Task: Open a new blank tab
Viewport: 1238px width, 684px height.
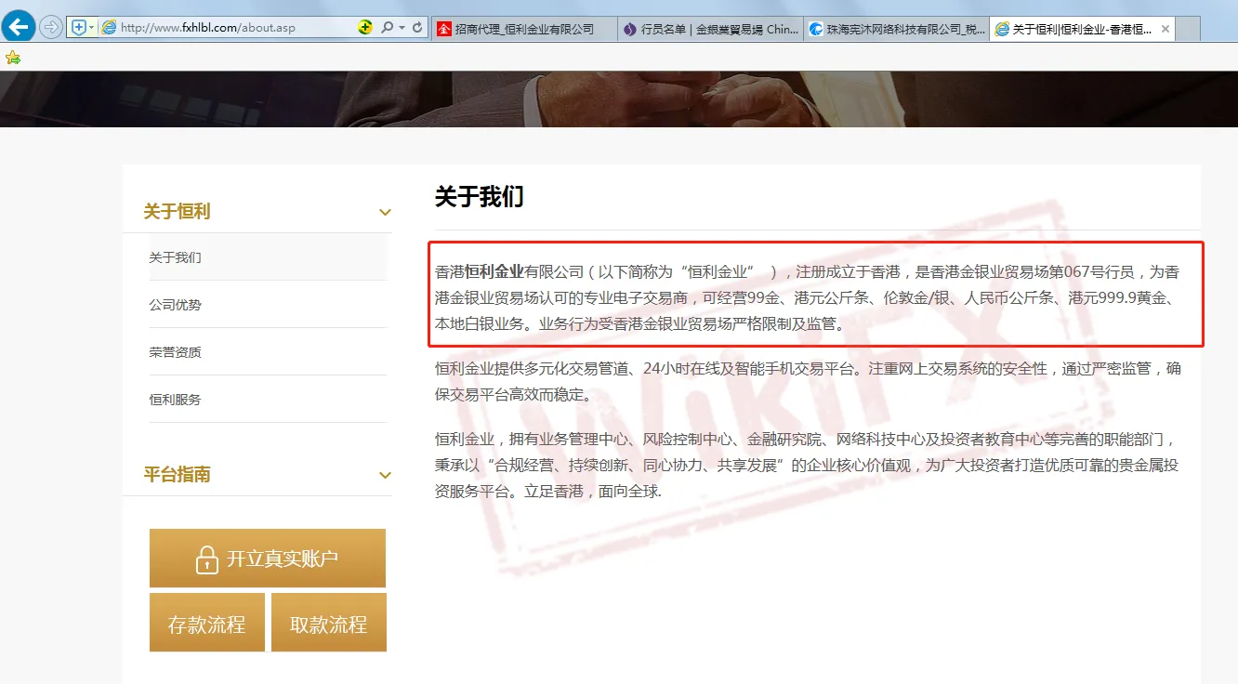Action: (x=1189, y=29)
